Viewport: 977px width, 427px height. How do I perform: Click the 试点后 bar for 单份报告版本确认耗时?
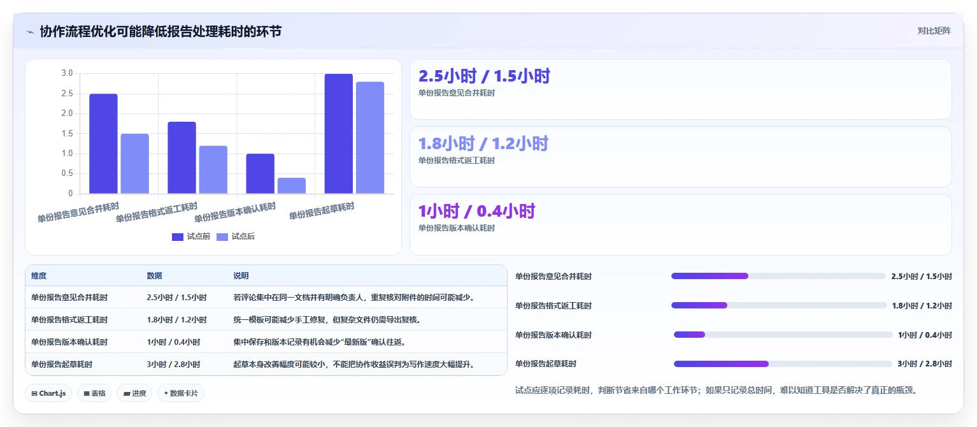(292, 185)
